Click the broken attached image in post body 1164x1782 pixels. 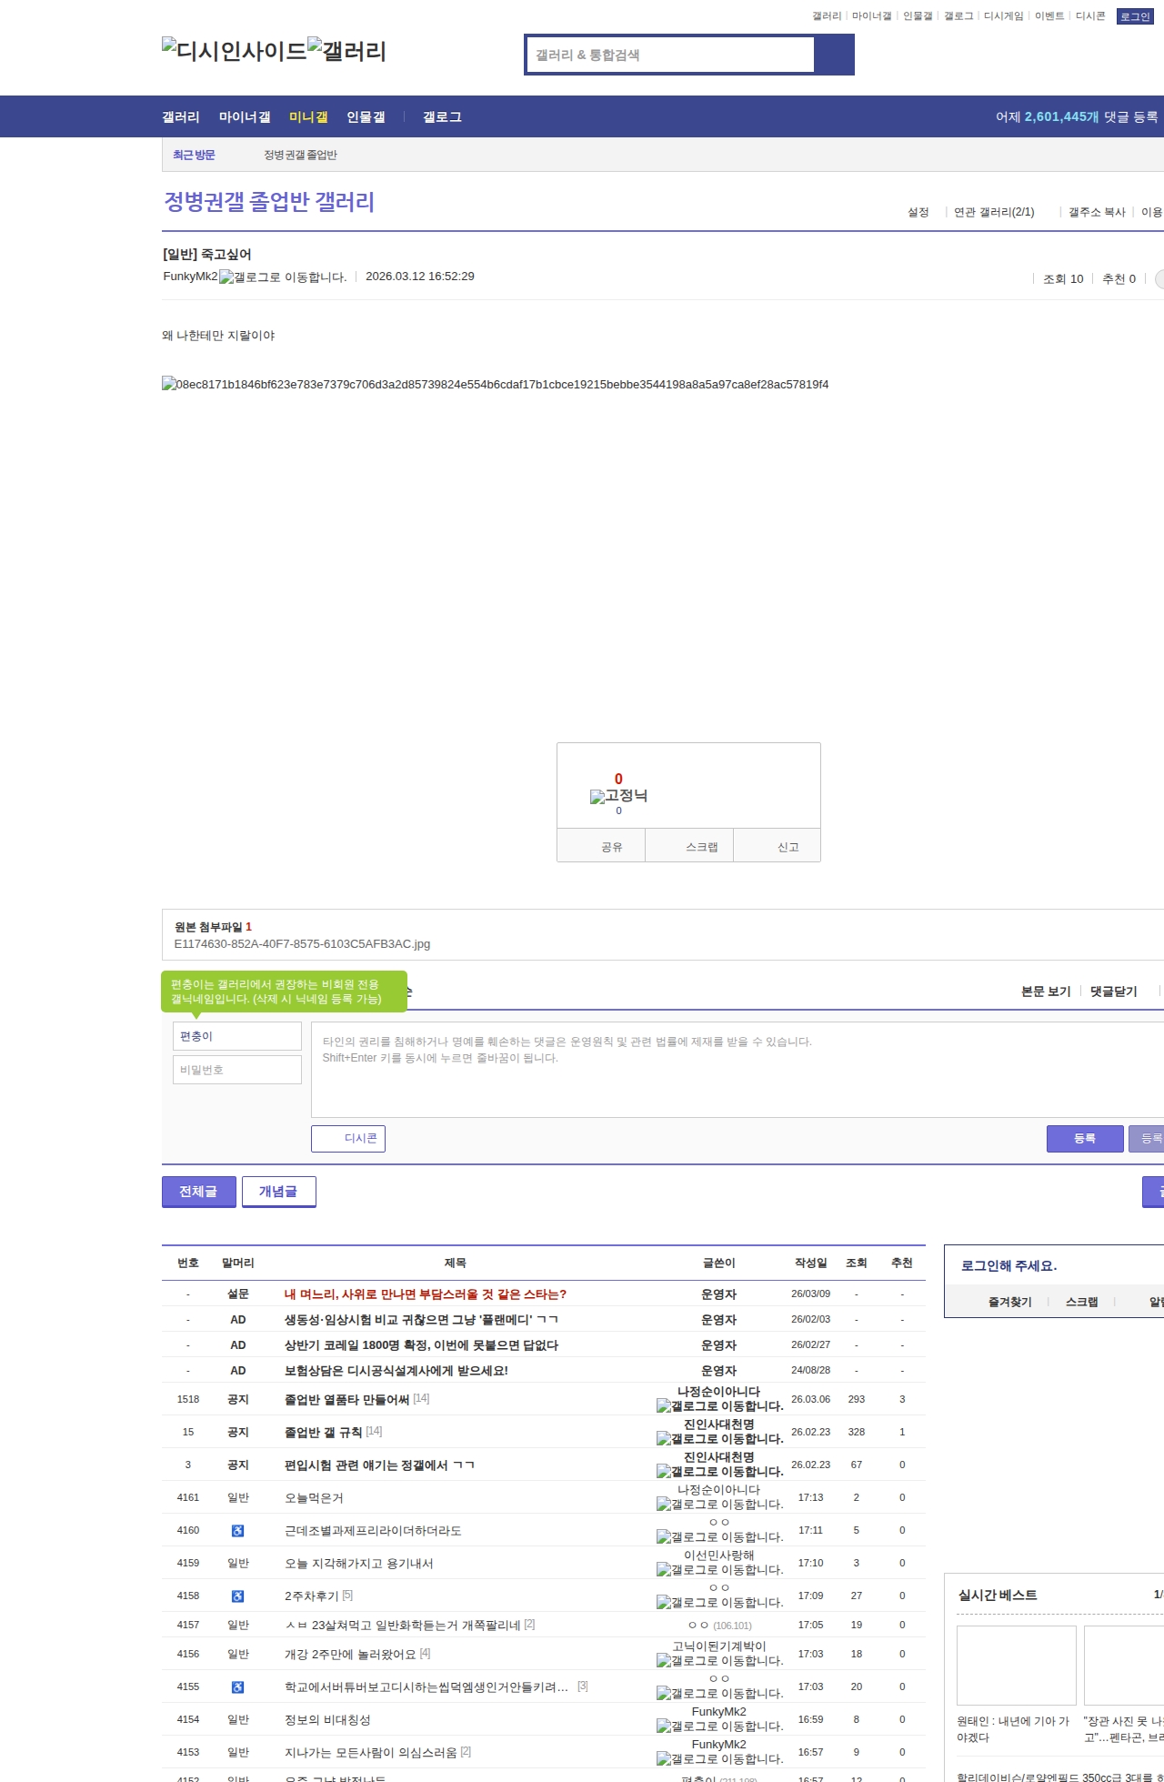495,385
